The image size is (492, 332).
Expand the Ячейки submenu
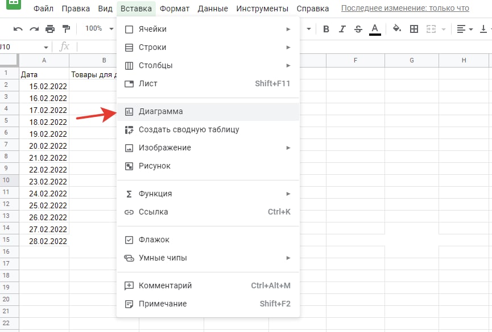(208, 29)
